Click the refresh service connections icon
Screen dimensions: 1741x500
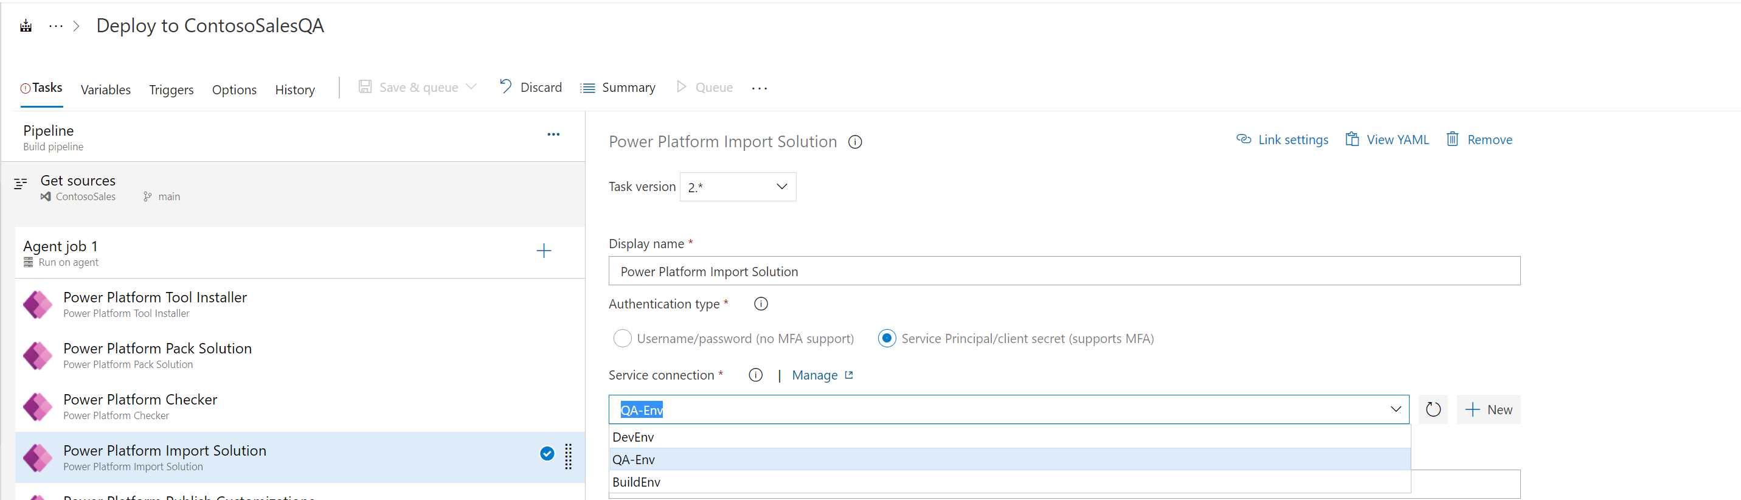pyautogui.click(x=1432, y=409)
